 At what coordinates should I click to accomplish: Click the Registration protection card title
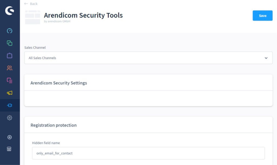click(x=54, y=125)
